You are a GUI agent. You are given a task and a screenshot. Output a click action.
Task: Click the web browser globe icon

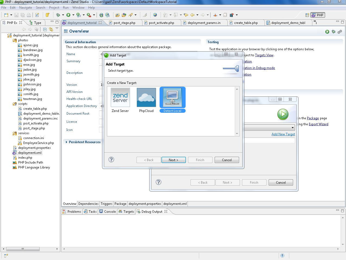(x=155, y=15)
